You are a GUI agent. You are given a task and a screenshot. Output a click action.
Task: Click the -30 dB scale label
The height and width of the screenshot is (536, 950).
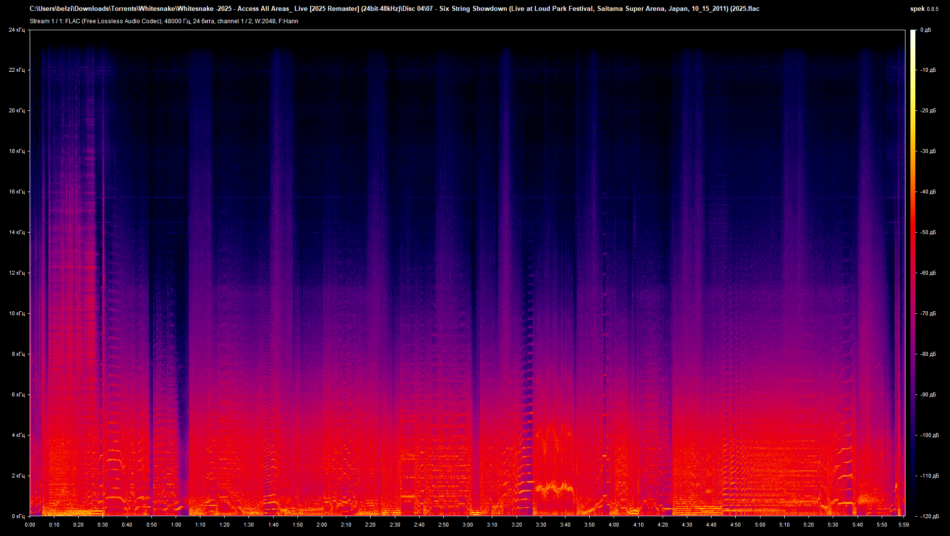pyautogui.click(x=928, y=151)
